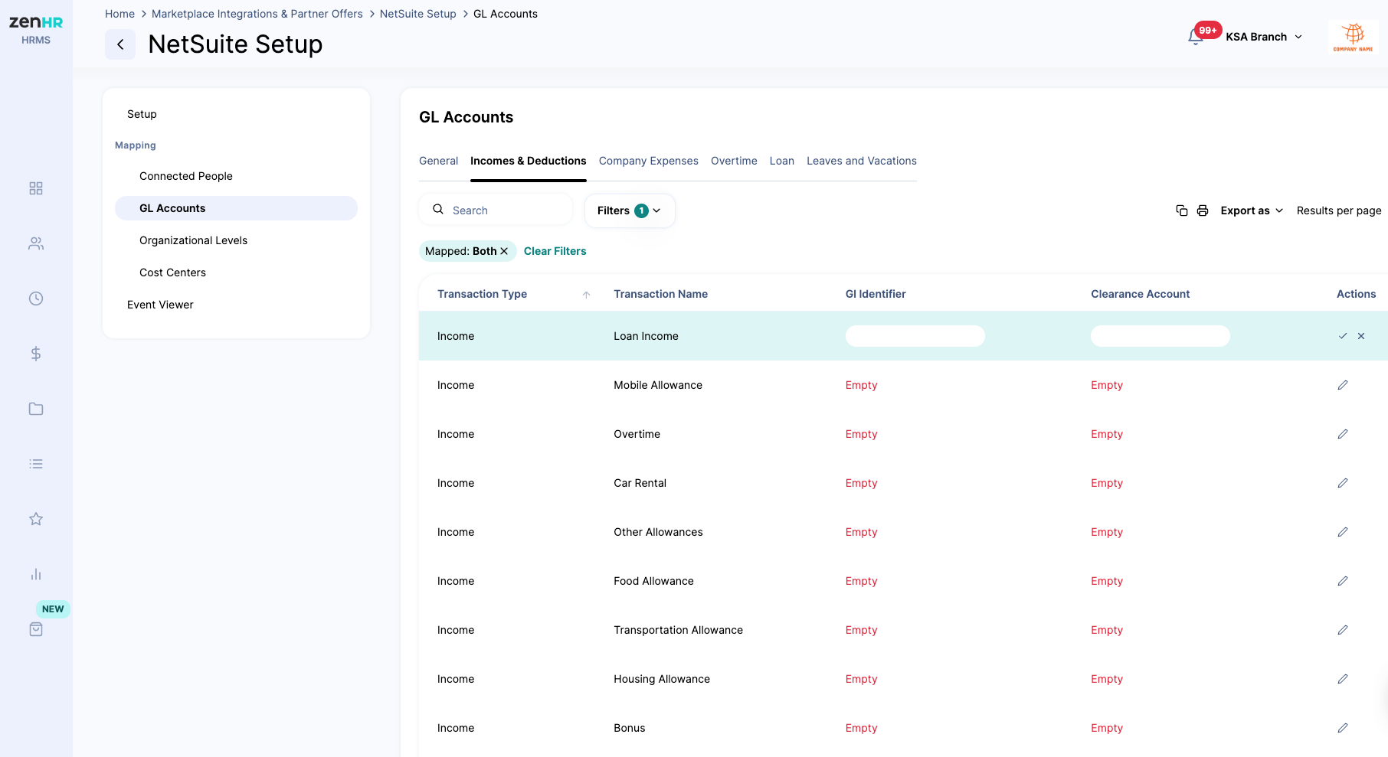Edit the Car Rental row

(1343, 483)
